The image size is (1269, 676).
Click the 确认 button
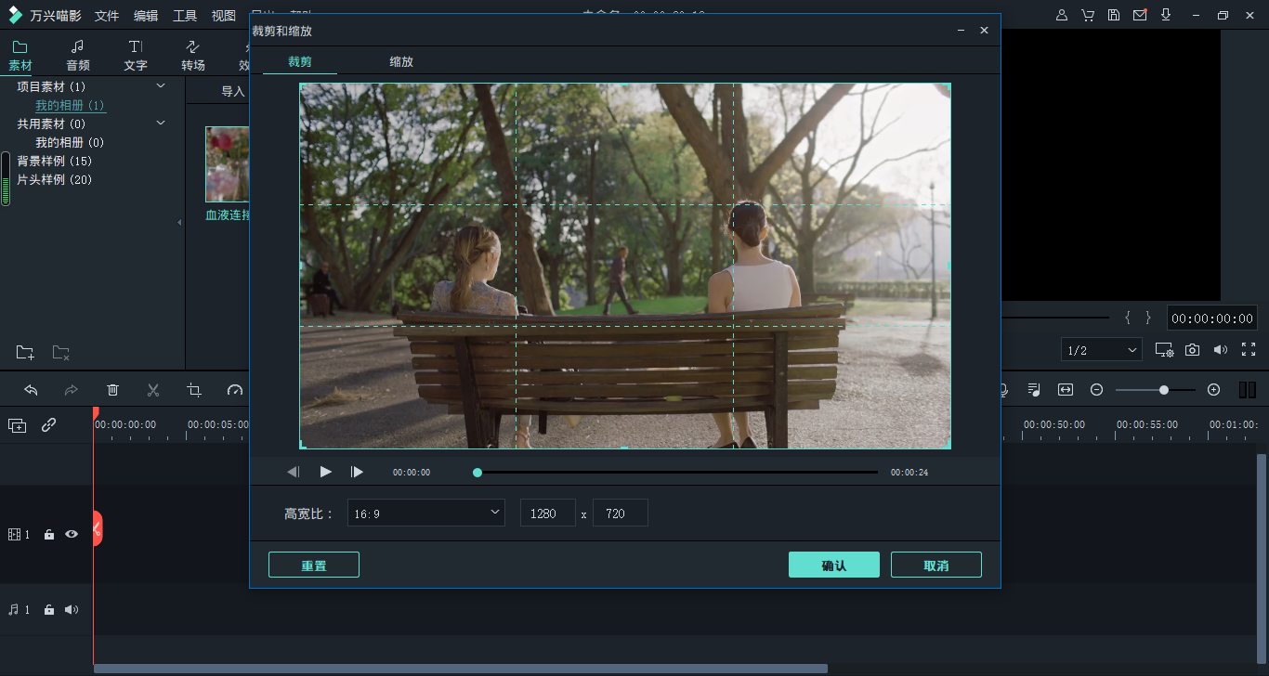[x=833, y=565]
